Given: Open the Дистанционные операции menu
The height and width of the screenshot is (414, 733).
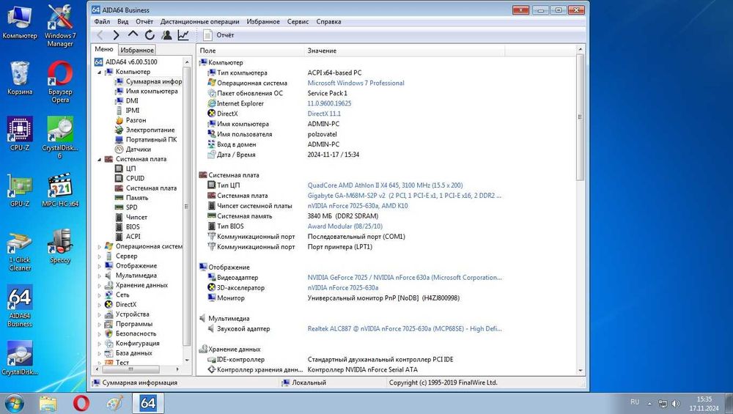Looking at the screenshot, I should click(199, 21).
